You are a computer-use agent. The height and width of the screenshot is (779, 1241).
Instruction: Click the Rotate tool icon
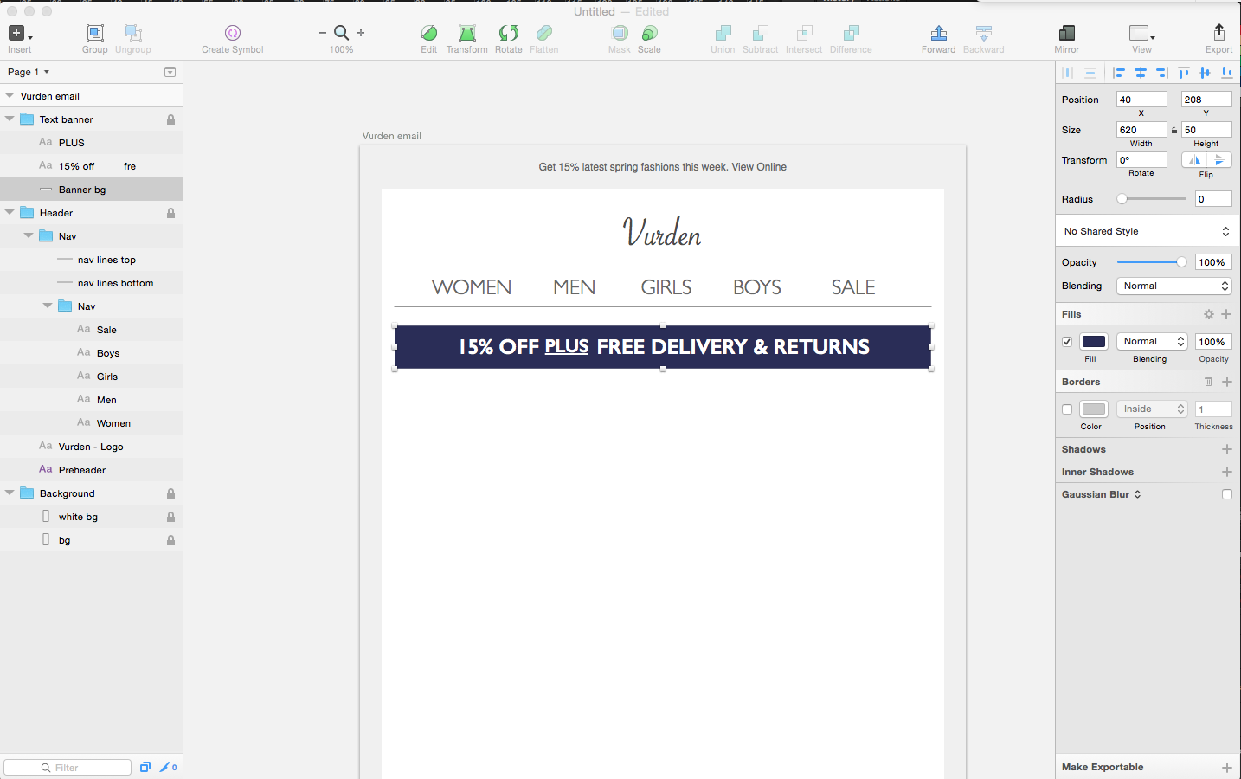(x=508, y=34)
